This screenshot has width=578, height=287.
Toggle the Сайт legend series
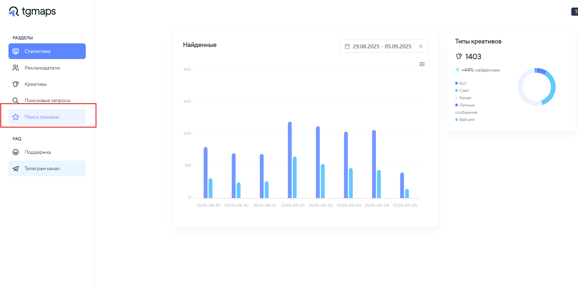(464, 90)
